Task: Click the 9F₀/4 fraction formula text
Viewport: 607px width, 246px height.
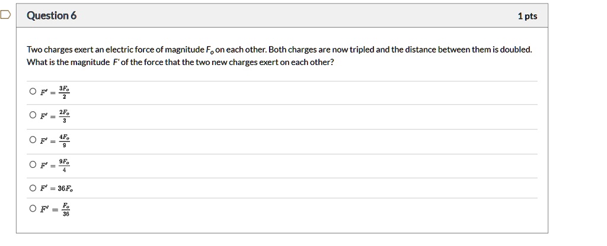Action: point(64,166)
